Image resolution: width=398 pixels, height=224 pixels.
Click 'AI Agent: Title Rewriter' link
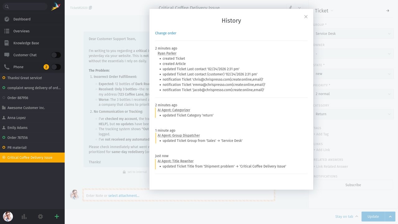click(x=175, y=161)
